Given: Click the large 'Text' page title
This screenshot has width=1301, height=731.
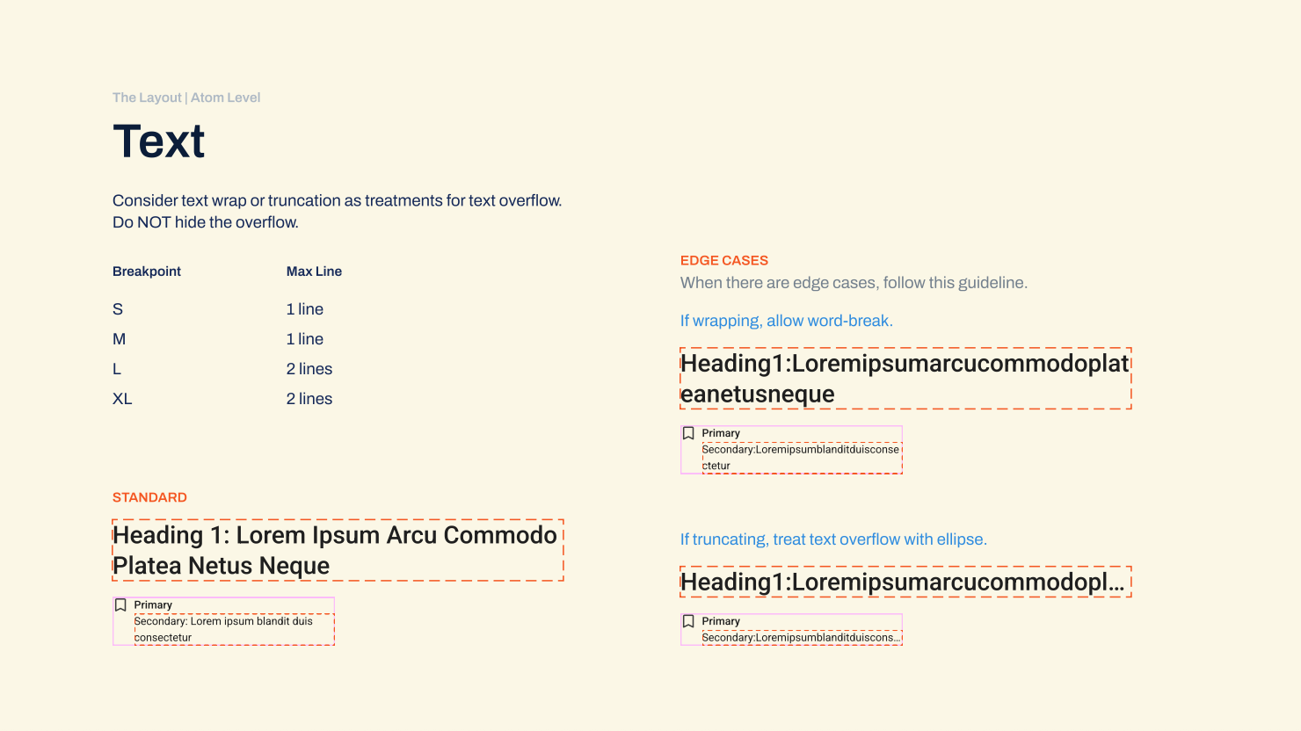Looking at the screenshot, I should 159,141.
